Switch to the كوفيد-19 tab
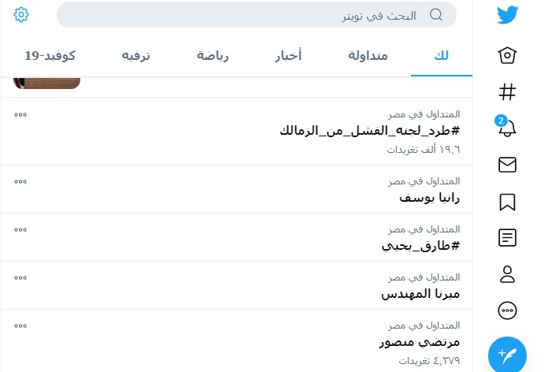548x372 pixels. click(50, 55)
